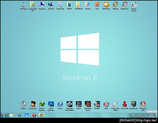Open the Windows Start menu orb
This screenshot has height=123, width=158.
tap(4, 115)
